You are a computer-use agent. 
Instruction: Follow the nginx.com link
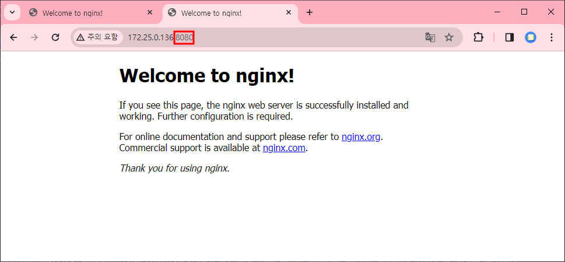click(x=284, y=148)
